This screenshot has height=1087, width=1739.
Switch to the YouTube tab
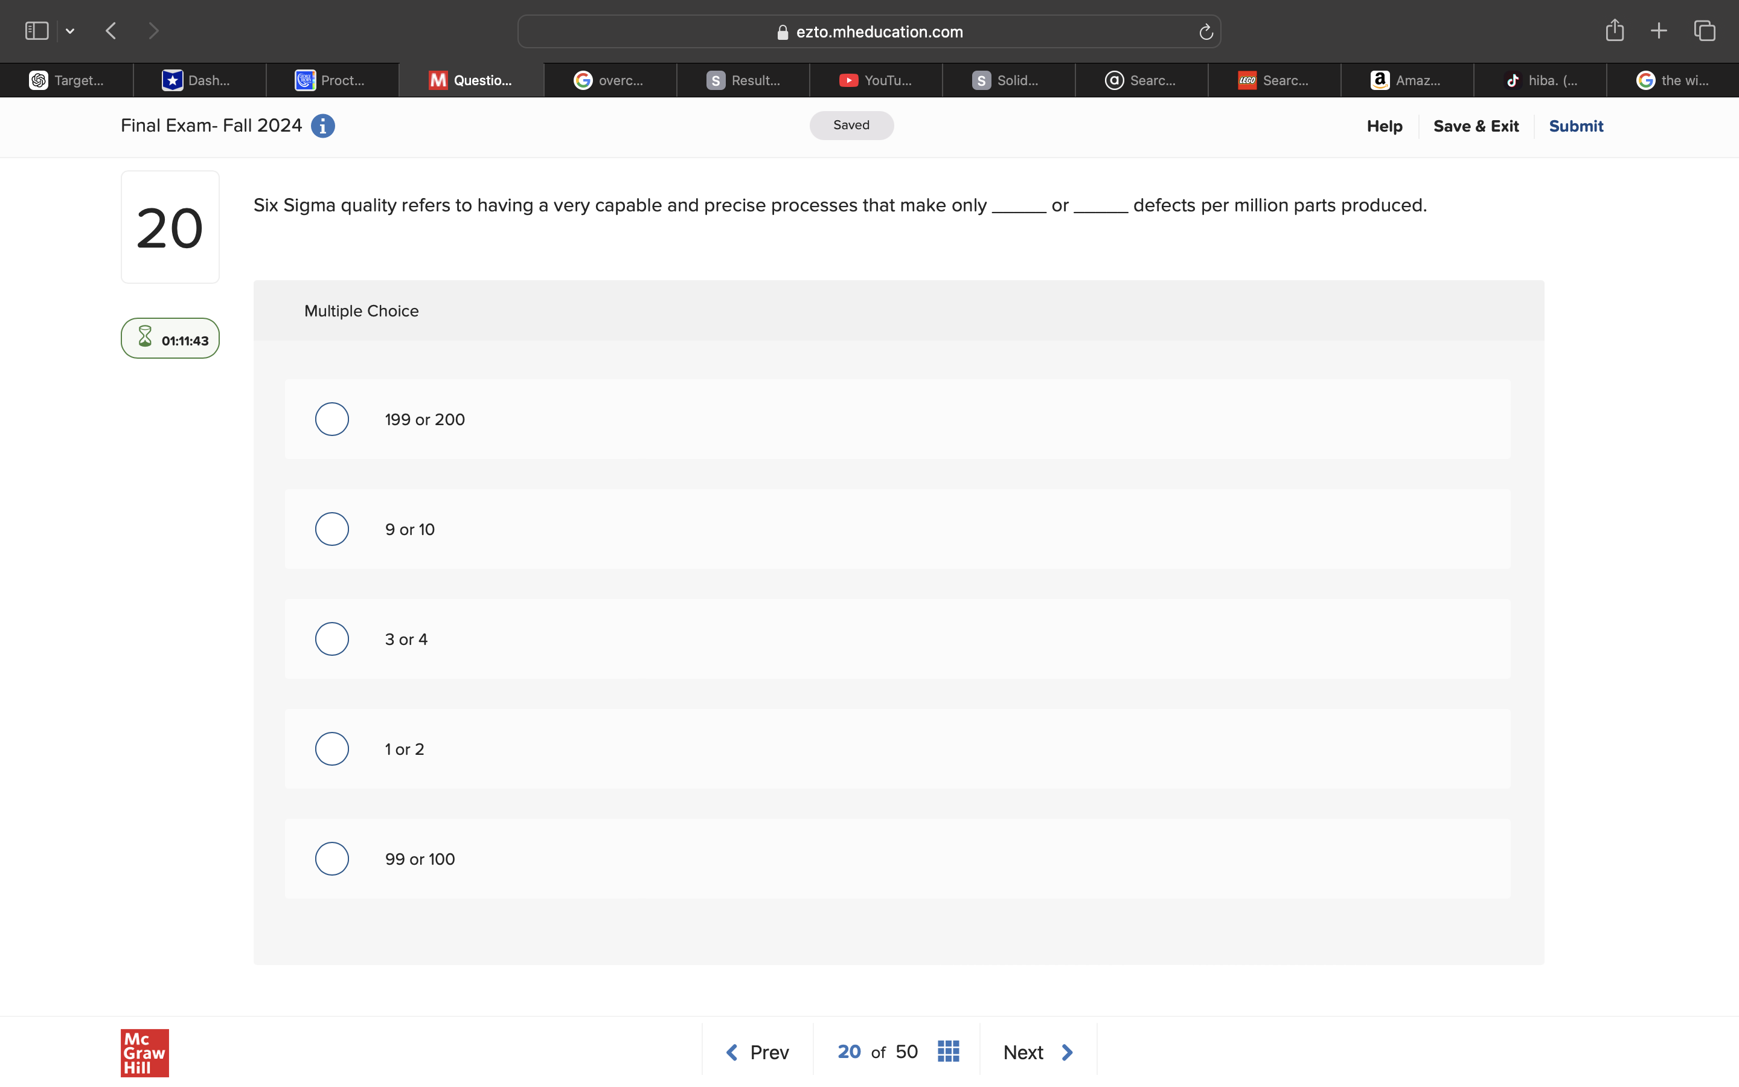click(x=876, y=80)
